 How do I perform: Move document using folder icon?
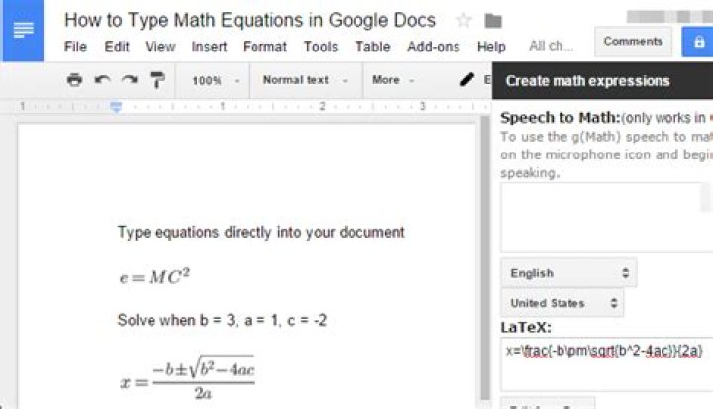click(493, 20)
